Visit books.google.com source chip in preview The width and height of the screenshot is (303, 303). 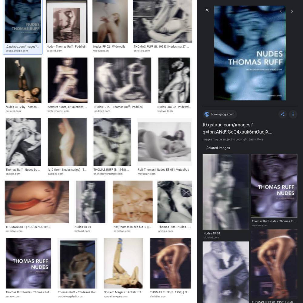[220, 114]
